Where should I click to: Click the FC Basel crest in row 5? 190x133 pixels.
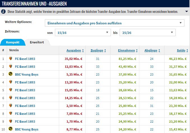coord(11,90)
